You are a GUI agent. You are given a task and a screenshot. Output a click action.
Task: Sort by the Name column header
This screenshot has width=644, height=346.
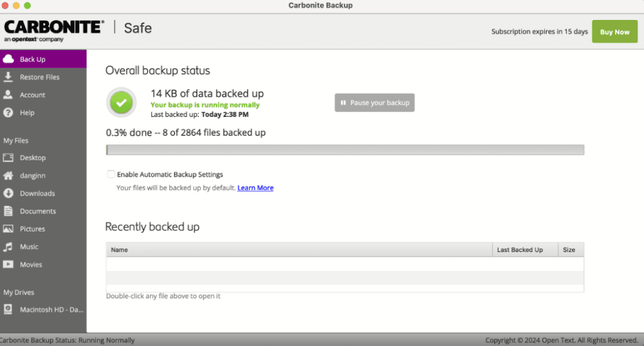120,250
